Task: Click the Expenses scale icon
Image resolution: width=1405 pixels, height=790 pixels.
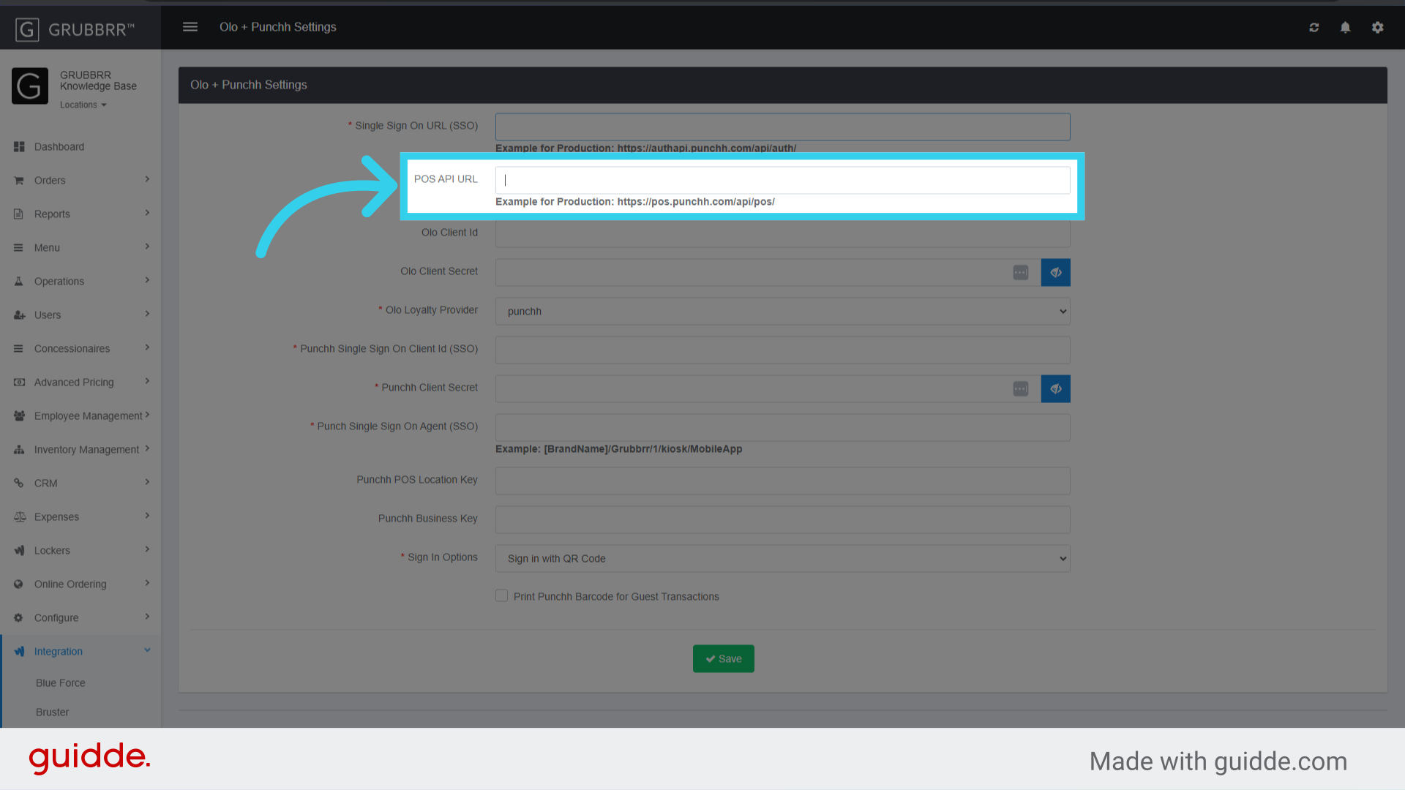Action: (x=19, y=517)
